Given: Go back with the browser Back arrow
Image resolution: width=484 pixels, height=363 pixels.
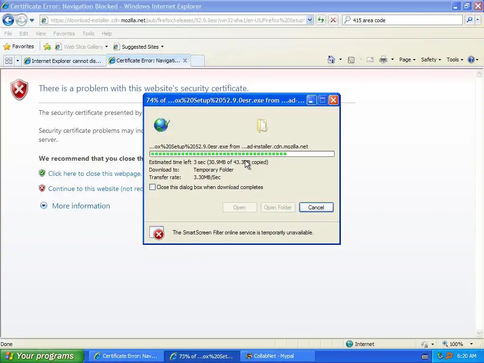Looking at the screenshot, I should pos(9,20).
